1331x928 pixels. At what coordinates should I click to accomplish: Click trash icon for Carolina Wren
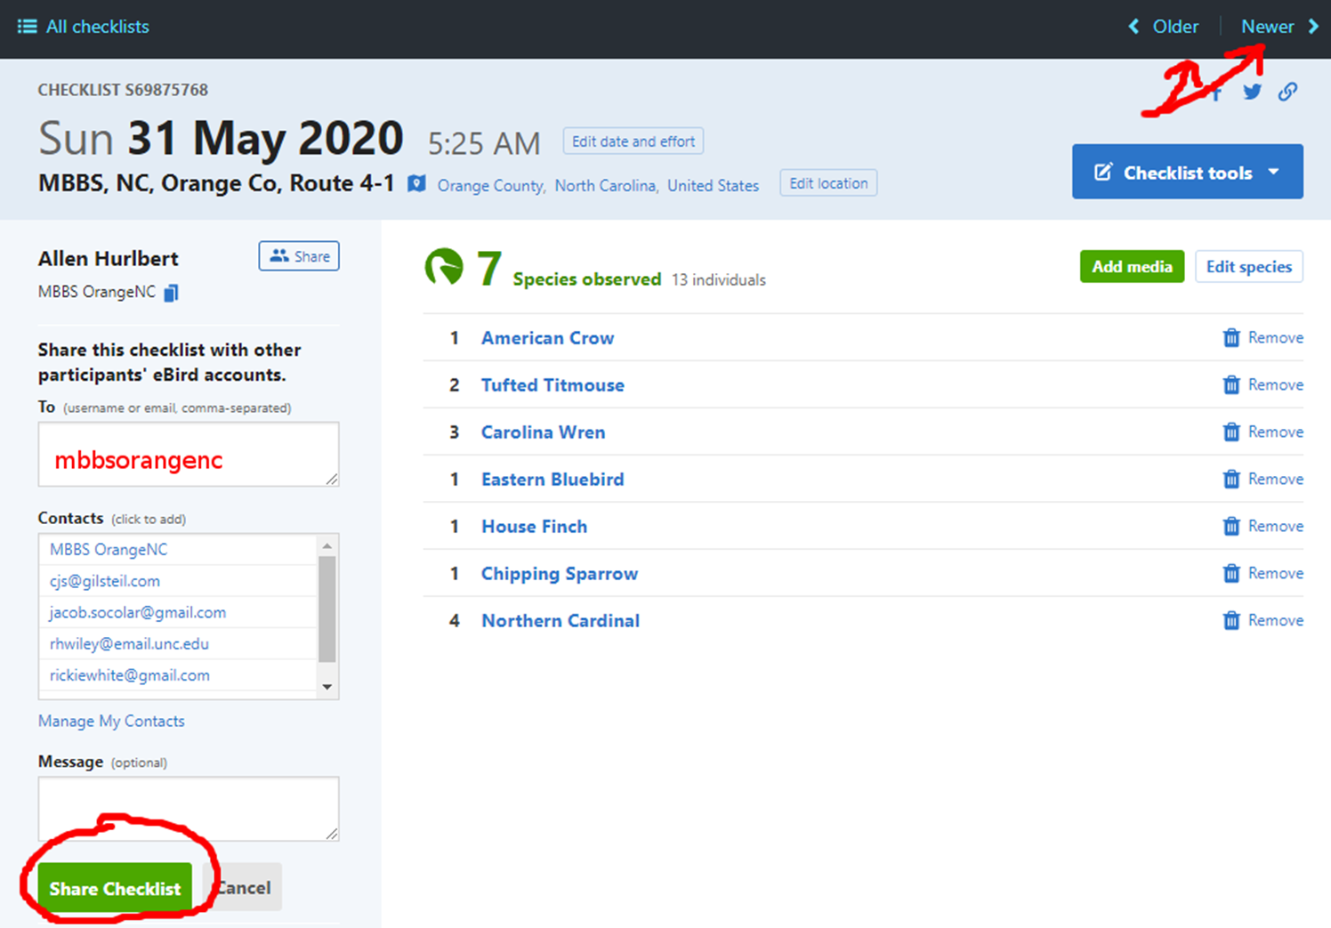1231,432
